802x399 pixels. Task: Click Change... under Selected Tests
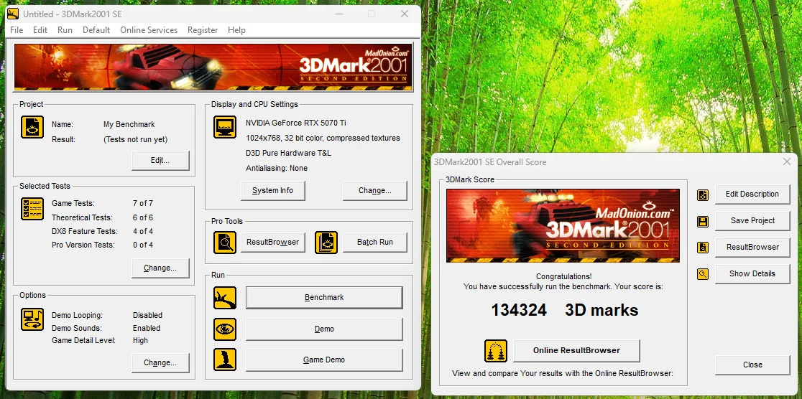(160, 268)
